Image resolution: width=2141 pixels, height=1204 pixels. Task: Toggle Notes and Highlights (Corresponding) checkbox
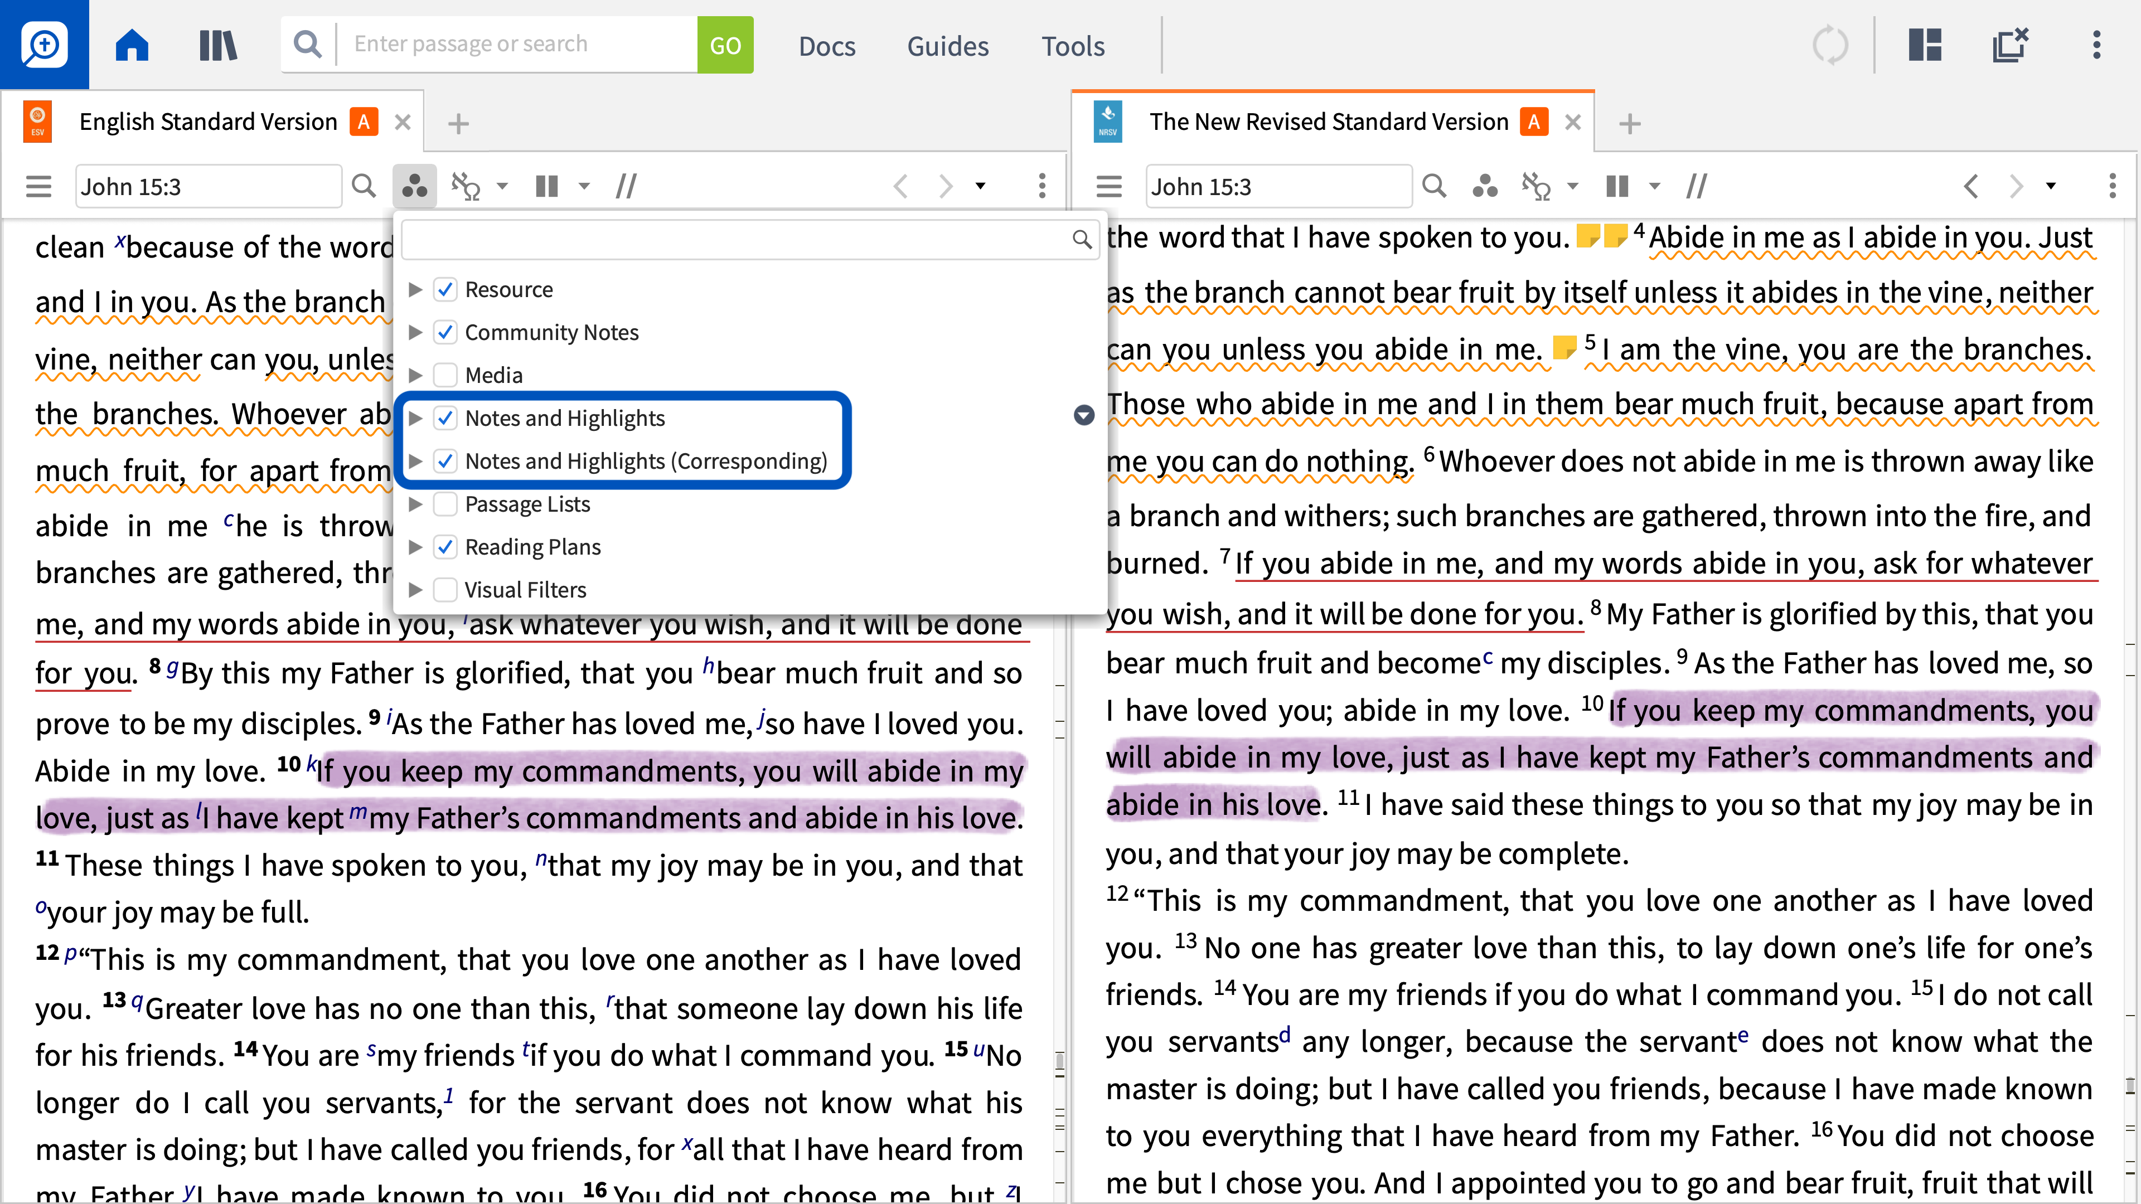click(x=445, y=461)
